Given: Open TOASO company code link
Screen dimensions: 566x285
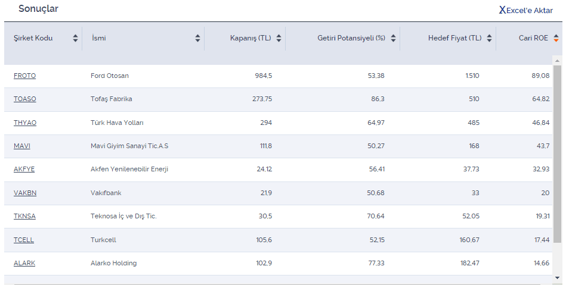Looking at the screenshot, I should (x=24, y=99).
